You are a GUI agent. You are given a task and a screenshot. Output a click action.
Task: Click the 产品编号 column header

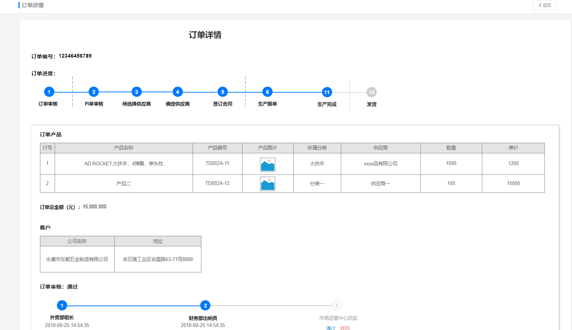218,148
